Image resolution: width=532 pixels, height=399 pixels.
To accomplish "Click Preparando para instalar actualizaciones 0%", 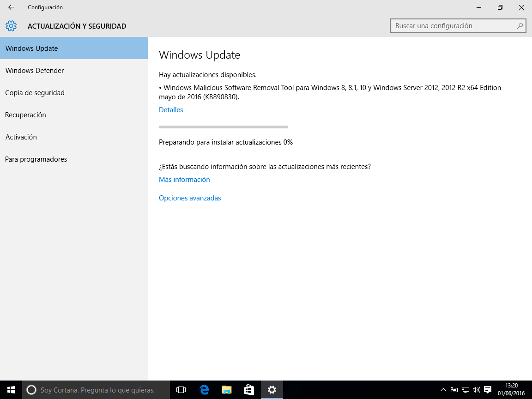I will tap(226, 142).
